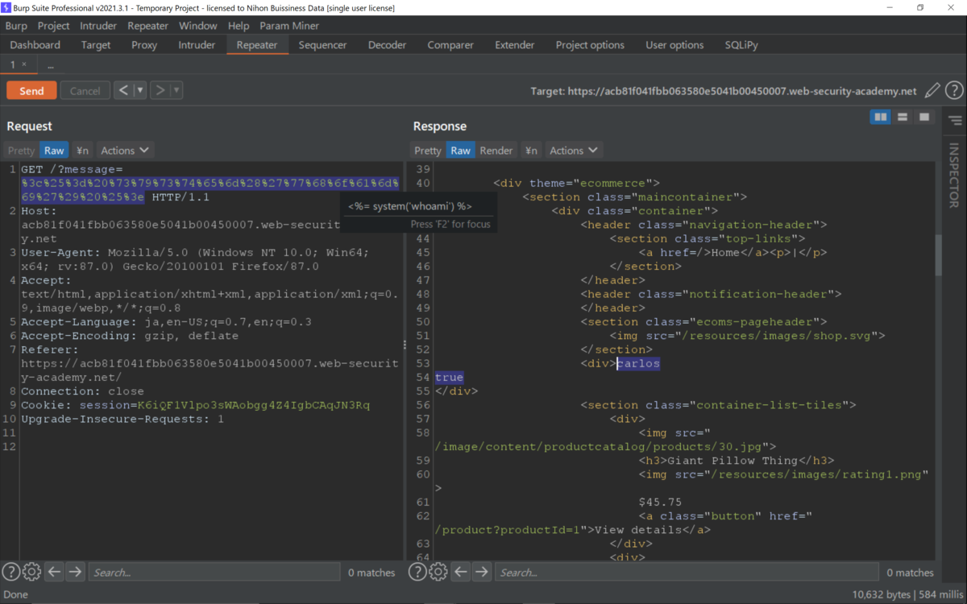967x604 pixels.
Task: Switch to Project options tab
Action: tap(590, 45)
